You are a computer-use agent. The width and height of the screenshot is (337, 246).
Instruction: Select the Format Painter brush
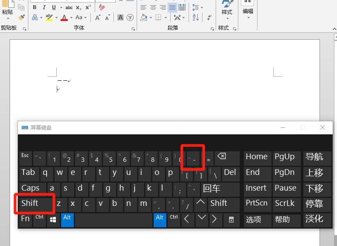pyautogui.click(x=21, y=17)
